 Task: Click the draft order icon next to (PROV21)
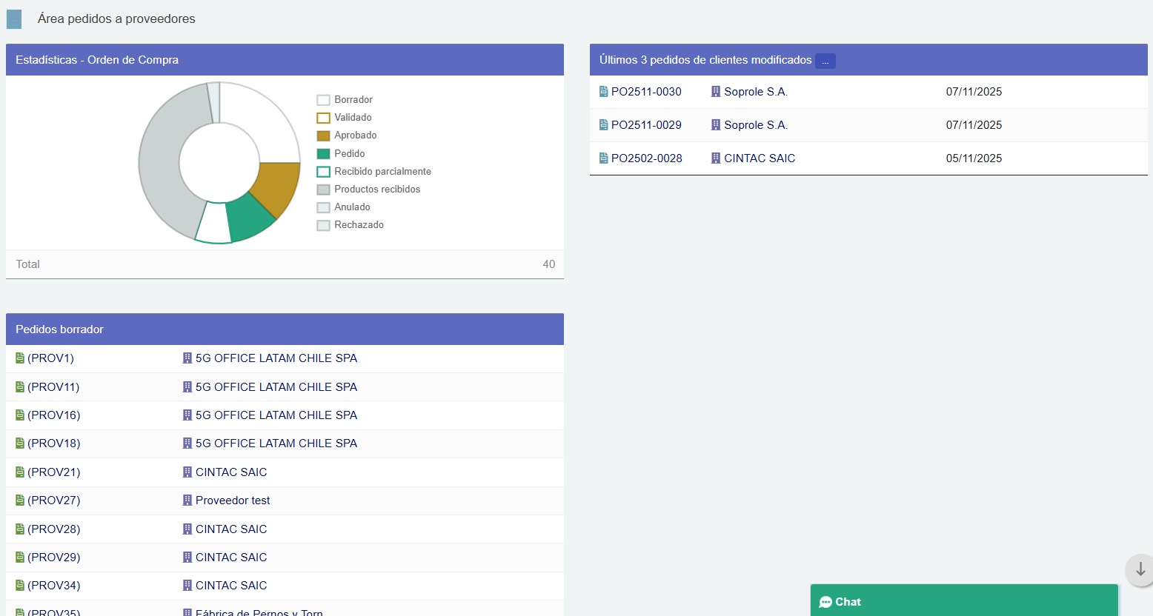click(20, 472)
